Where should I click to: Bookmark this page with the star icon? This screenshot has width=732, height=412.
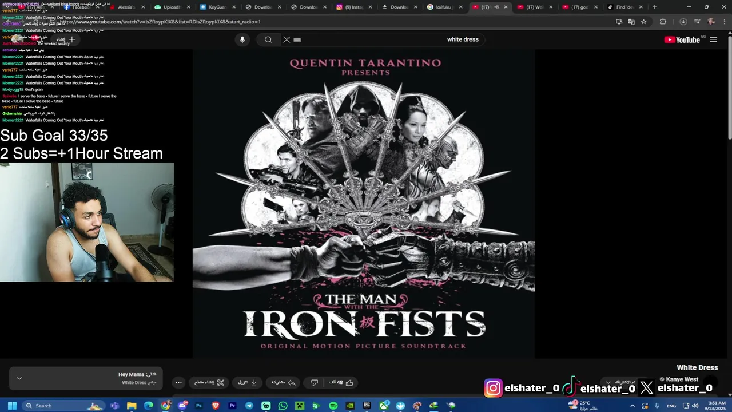click(x=643, y=22)
